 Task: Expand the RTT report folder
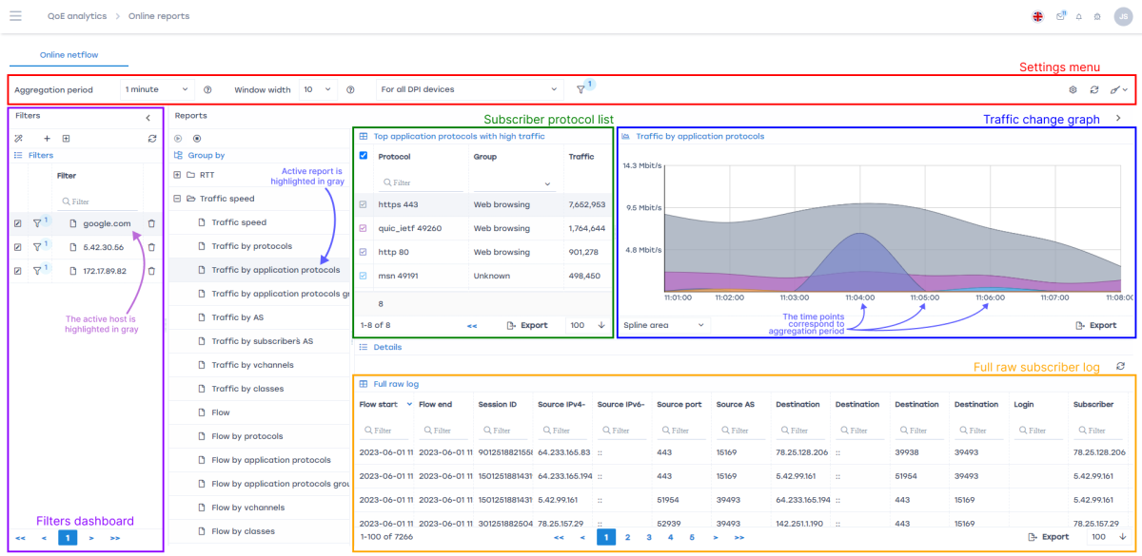(x=178, y=175)
